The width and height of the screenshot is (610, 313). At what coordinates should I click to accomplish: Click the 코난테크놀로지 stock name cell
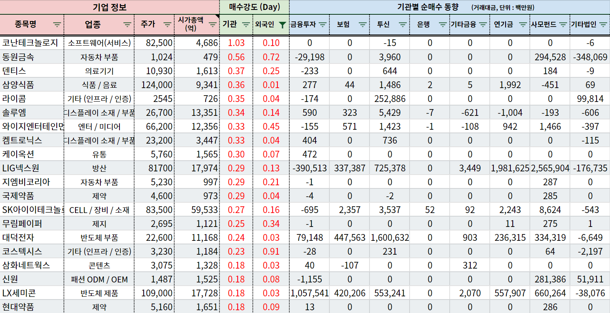pyautogui.click(x=32, y=43)
